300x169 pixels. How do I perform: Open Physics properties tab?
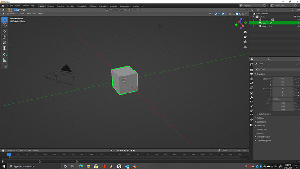pos(252,106)
